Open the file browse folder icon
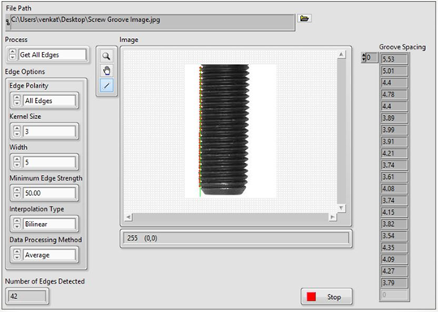Screen dimensions: 438x312 coord(304,19)
